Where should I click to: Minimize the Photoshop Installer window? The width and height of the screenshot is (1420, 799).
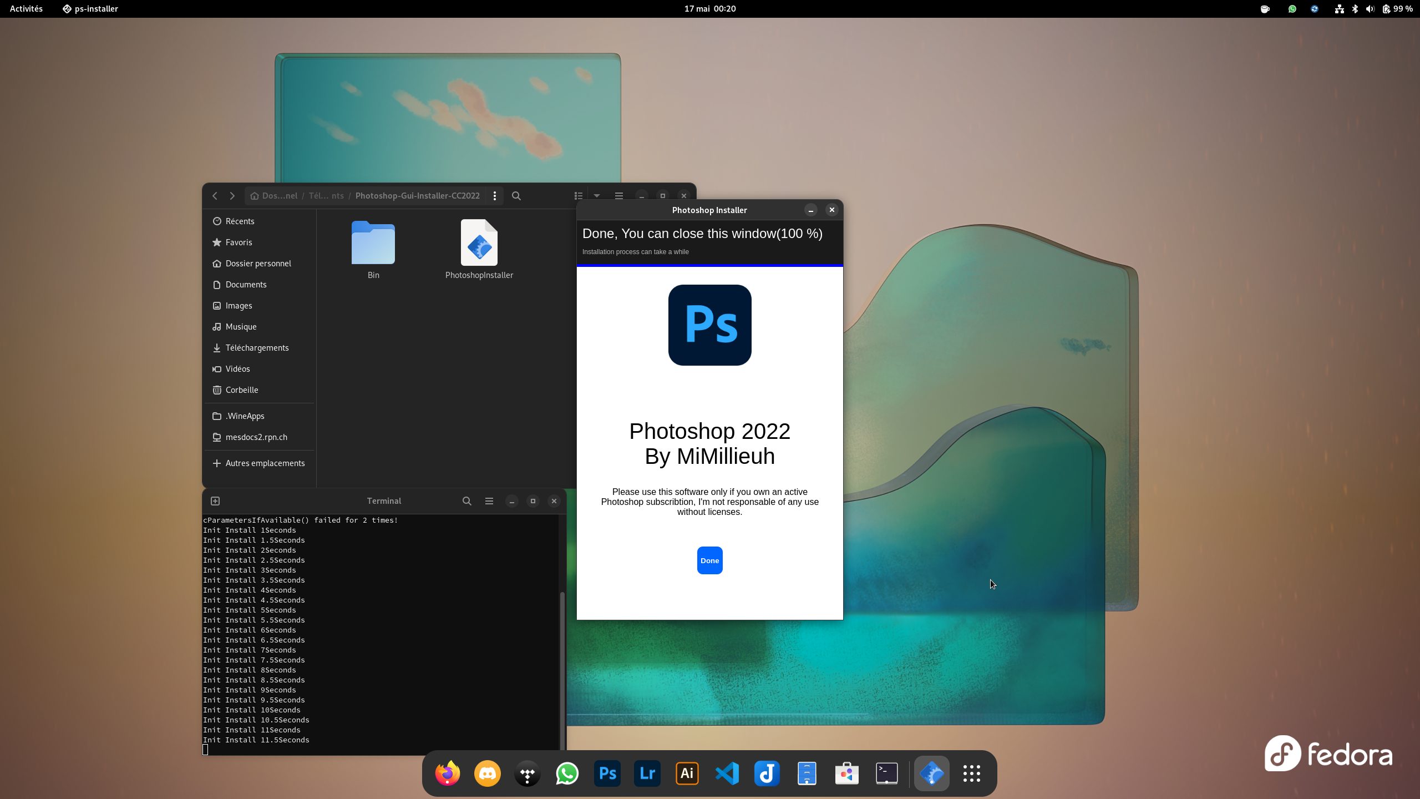coord(811,210)
